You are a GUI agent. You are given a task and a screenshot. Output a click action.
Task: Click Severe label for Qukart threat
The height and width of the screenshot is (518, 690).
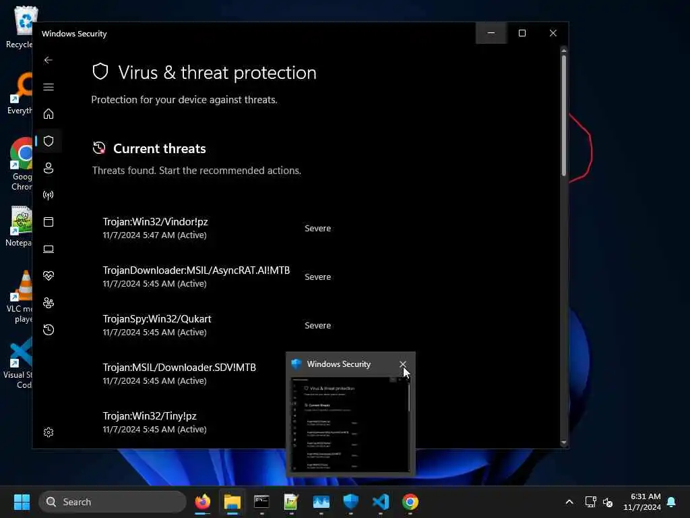click(318, 325)
